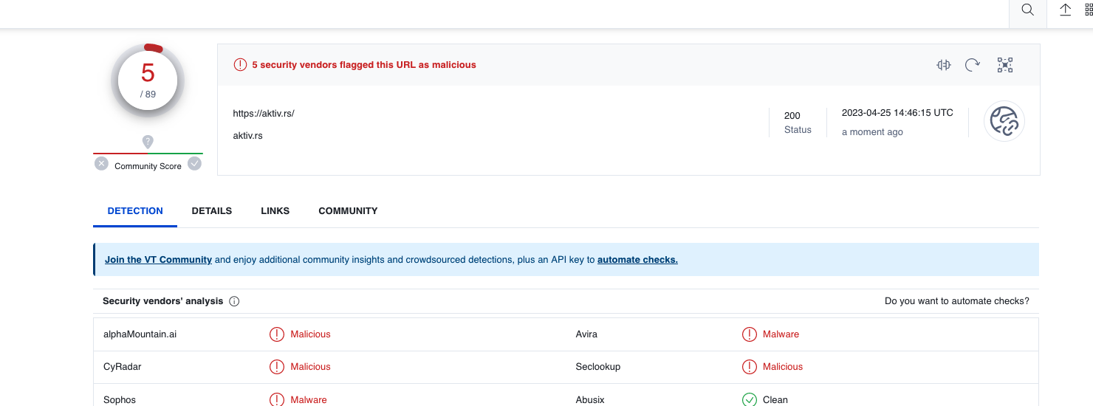This screenshot has width=1093, height=406.
Task: Follow the automate checks link
Action: pos(637,260)
